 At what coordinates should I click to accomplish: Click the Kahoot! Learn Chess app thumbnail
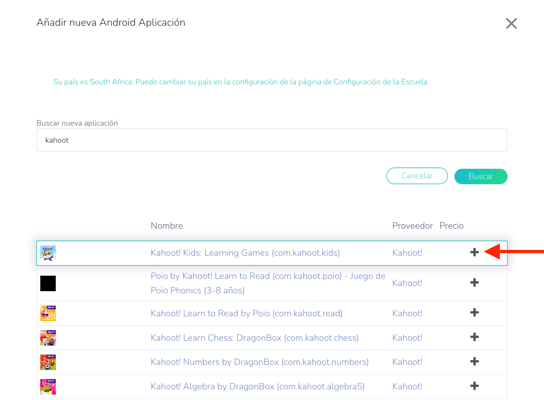[x=48, y=338]
